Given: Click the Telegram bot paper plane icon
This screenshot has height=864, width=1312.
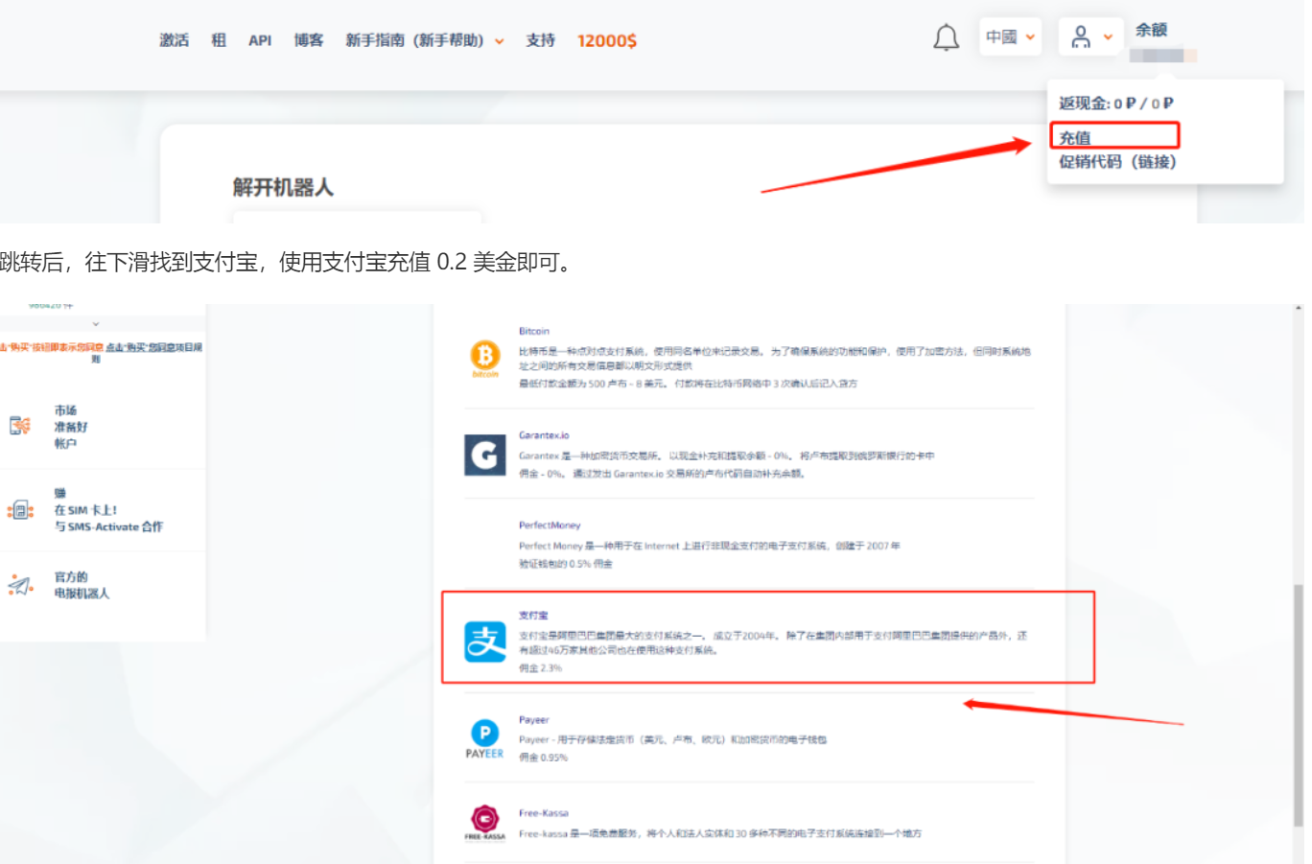Looking at the screenshot, I should point(20,585).
